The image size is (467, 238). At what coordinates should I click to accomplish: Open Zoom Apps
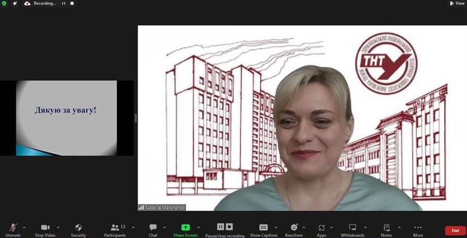322,230
